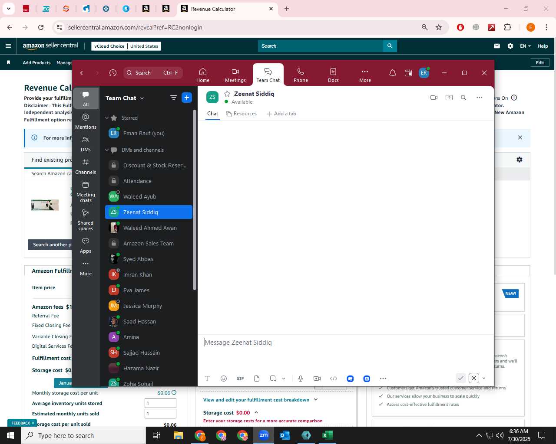The height and width of the screenshot is (444, 556).
Task: Open the Attendance channel
Action: pos(149,181)
